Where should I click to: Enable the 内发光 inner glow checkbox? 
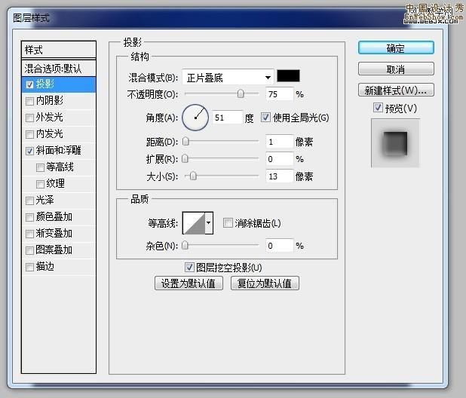point(29,134)
